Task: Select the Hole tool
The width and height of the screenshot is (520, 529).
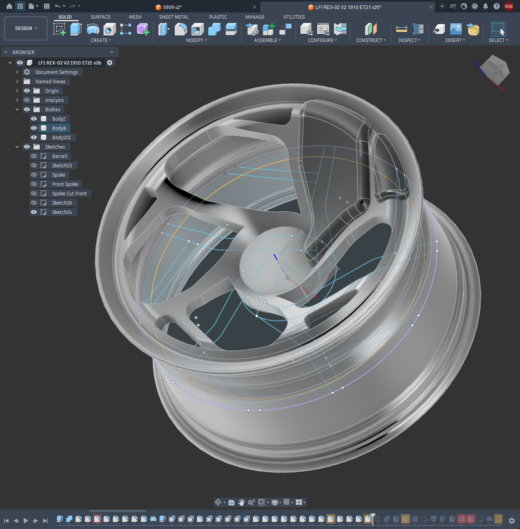Action: click(109, 29)
